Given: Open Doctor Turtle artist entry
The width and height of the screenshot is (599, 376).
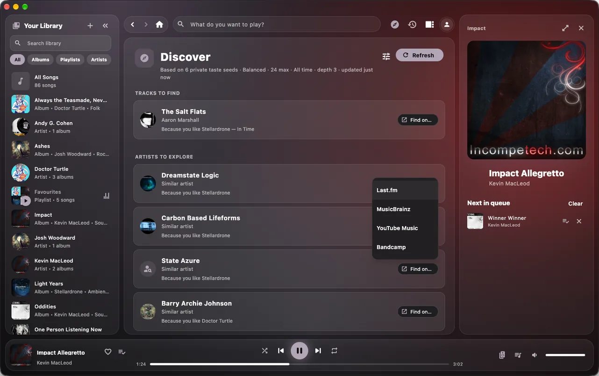Looking at the screenshot, I should pos(62,173).
